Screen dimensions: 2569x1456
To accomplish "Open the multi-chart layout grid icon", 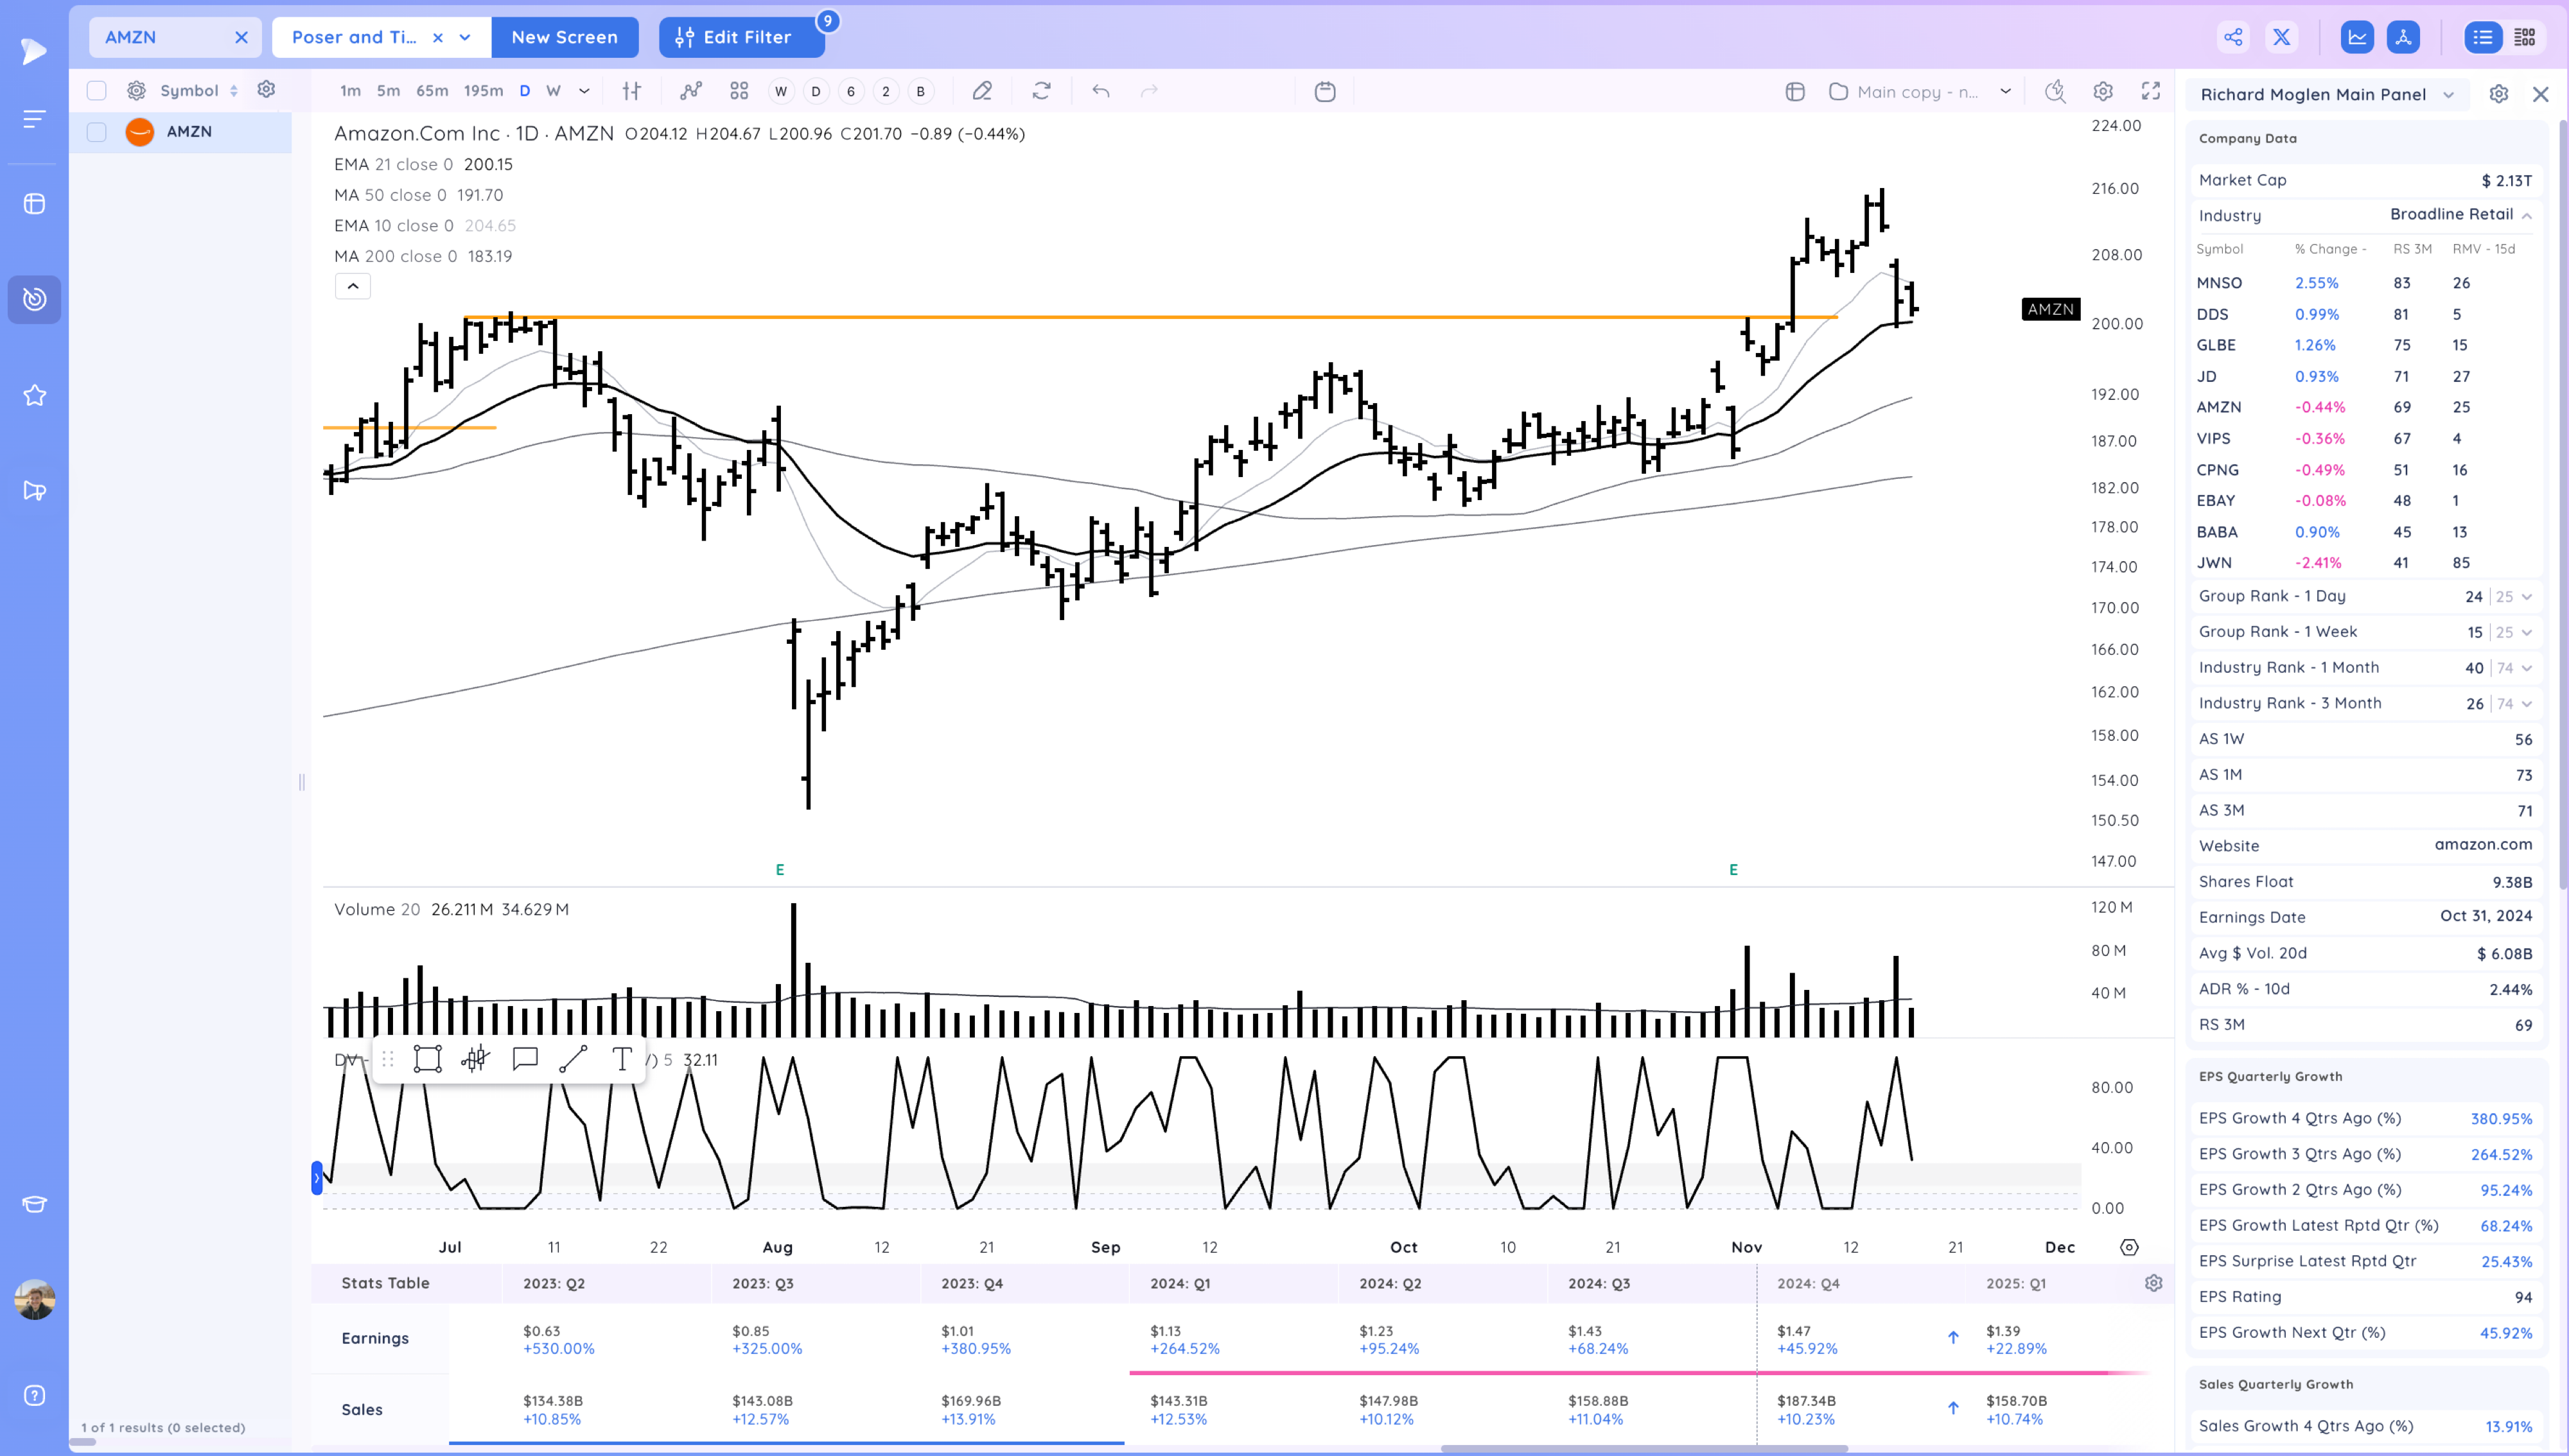I will tap(739, 91).
